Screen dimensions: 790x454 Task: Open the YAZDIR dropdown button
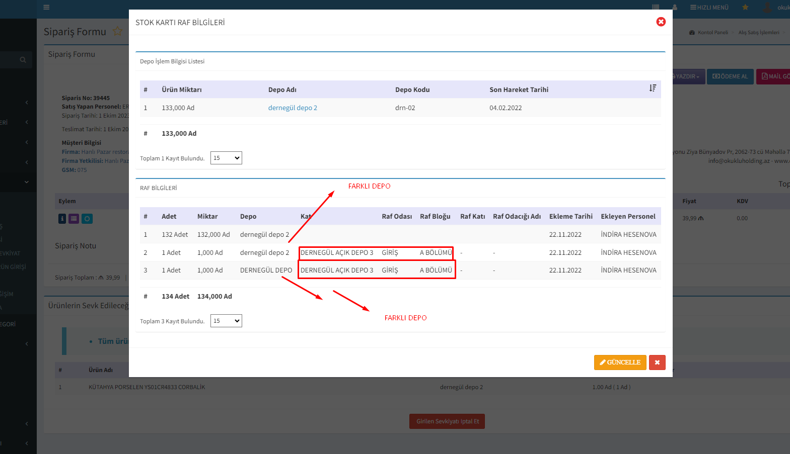click(687, 76)
